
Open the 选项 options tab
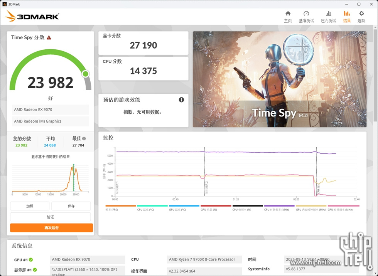361,17
